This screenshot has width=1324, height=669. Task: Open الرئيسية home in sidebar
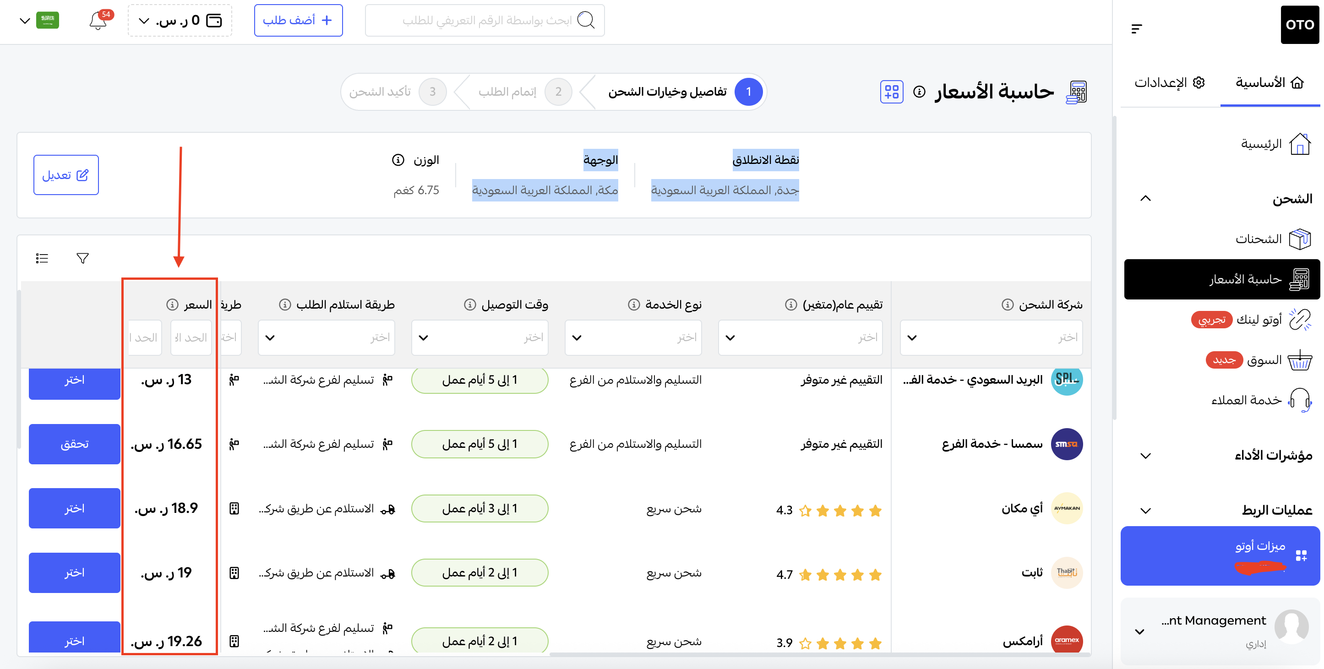coord(1276,144)
